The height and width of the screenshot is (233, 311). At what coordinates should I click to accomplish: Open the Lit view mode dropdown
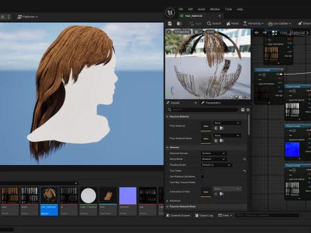198,32
